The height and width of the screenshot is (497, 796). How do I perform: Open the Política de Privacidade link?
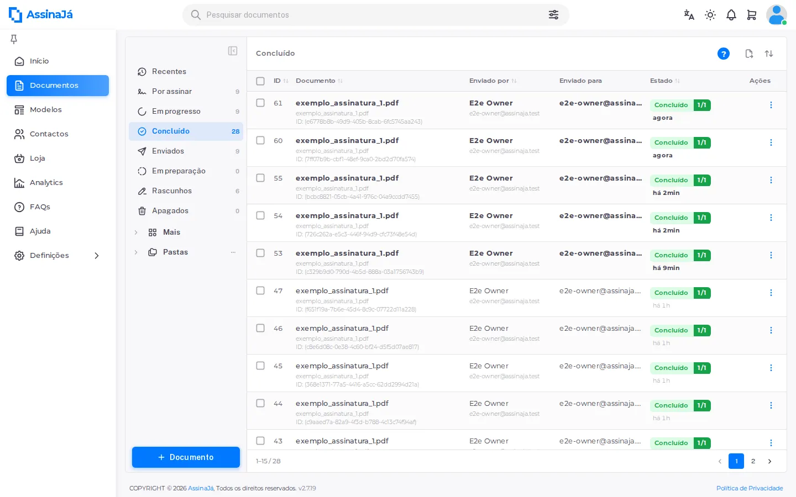click(750, 488)
